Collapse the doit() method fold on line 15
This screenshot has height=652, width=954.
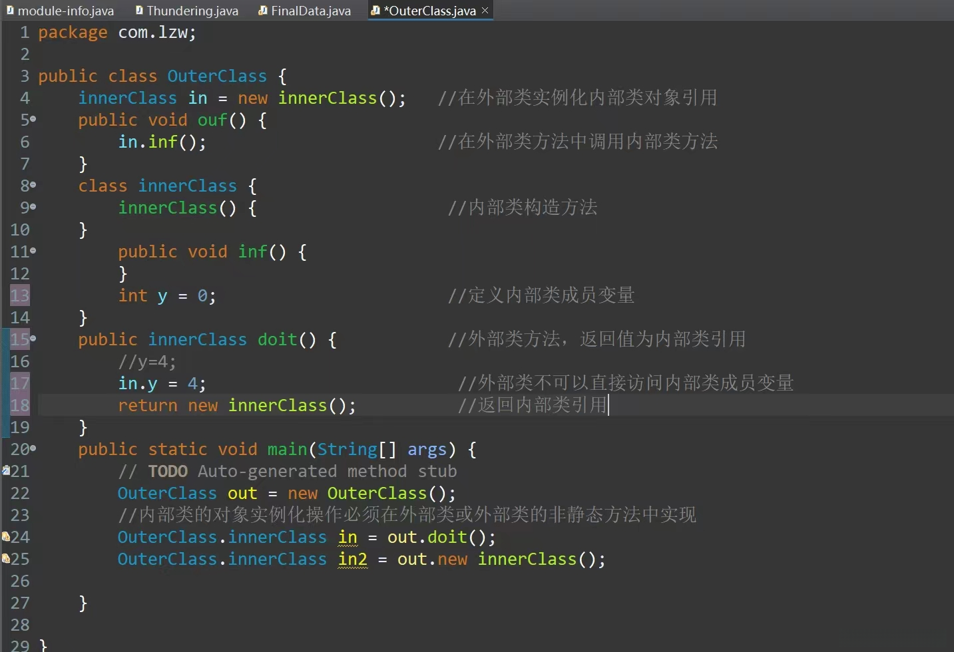coord(33,339)
